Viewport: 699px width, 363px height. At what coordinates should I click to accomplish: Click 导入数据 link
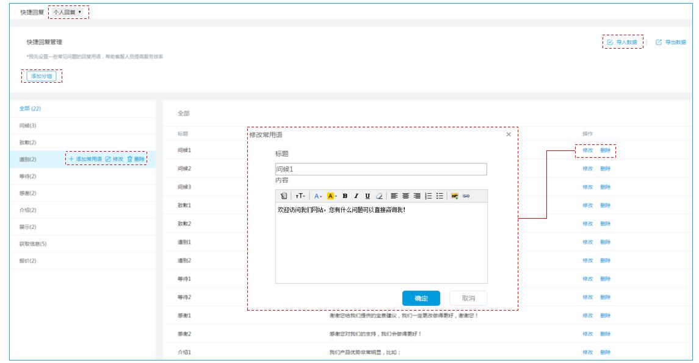(x=623, y=42)
